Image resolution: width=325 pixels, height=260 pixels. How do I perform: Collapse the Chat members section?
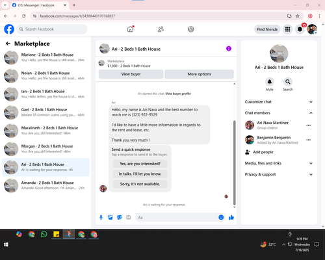coord(279,113)
